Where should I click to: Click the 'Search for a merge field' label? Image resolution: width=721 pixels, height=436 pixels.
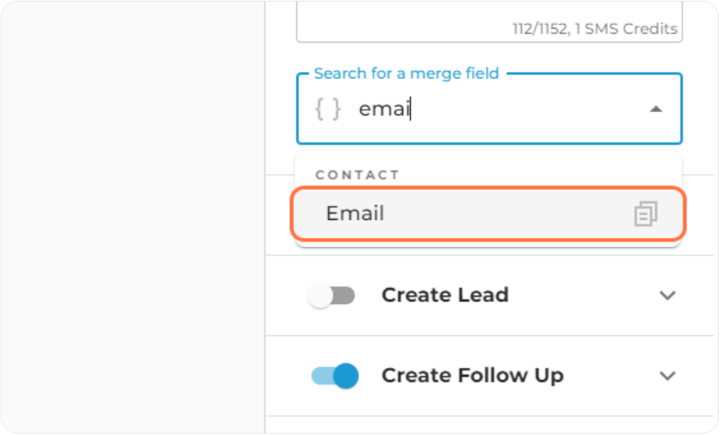coord(406,74)
